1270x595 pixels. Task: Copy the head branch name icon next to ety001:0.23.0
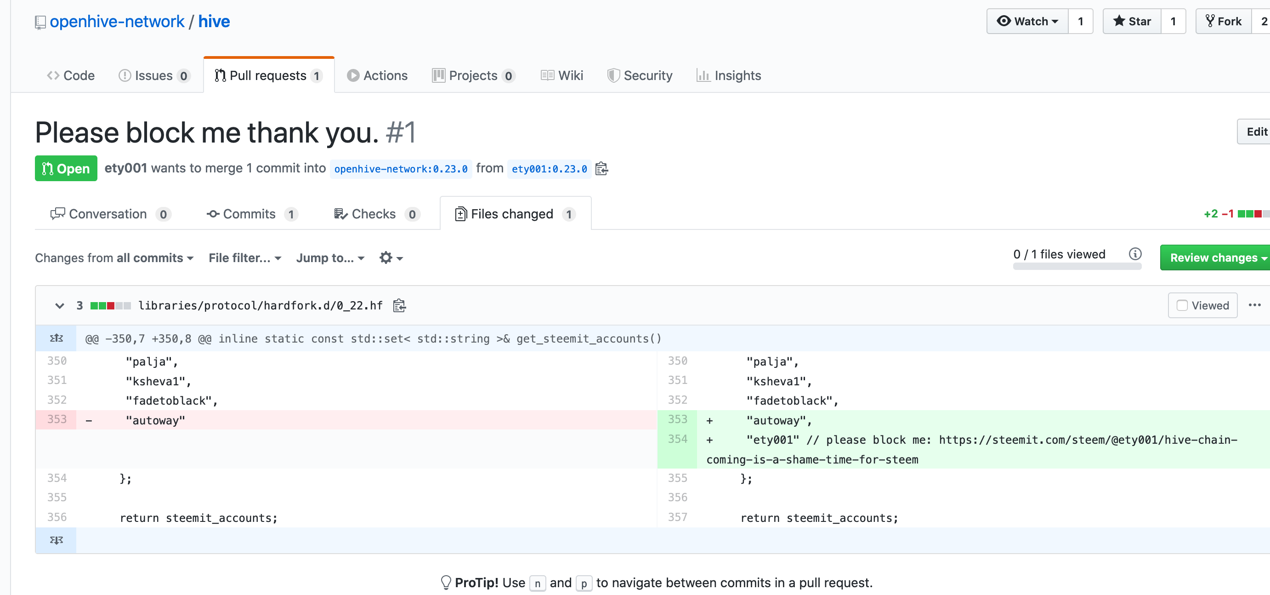[x=601, y=169]
